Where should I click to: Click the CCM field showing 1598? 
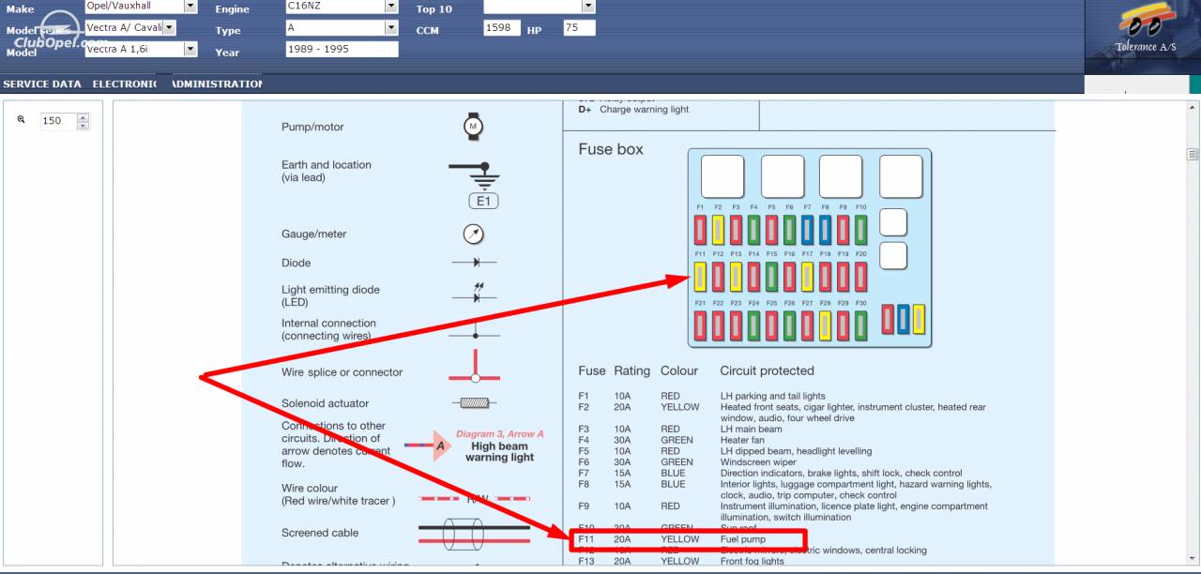[x=502, y=28]
